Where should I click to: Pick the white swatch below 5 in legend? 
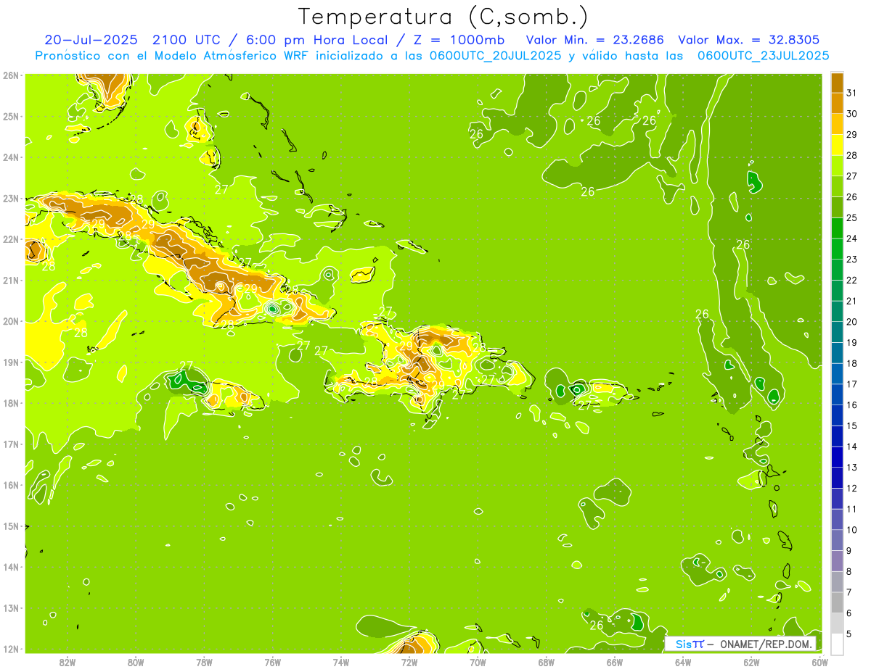[x=837, y=644]
